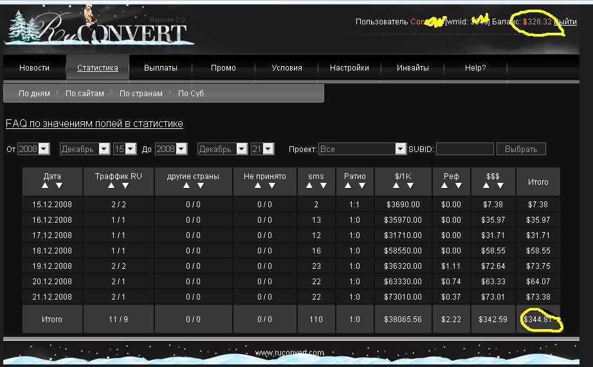Screen dimensions: 593x367
Task: Click the Выйти logout link
Action: point(565,22)
